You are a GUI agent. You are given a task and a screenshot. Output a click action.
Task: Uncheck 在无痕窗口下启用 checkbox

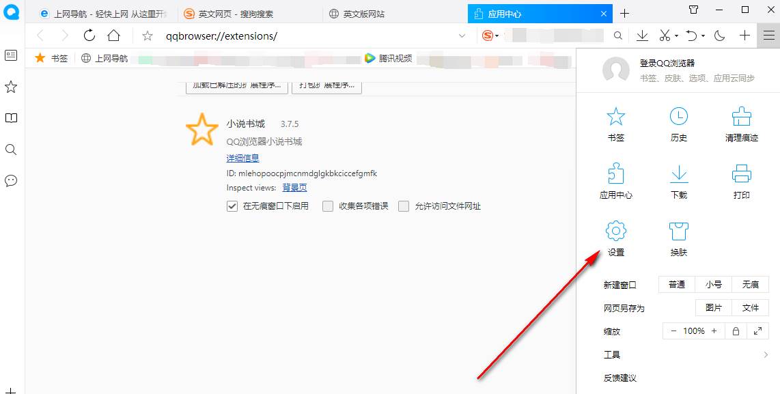232,206
